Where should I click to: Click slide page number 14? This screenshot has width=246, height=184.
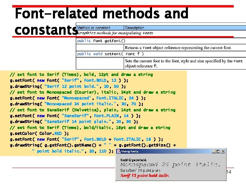[x=229, y=172]
